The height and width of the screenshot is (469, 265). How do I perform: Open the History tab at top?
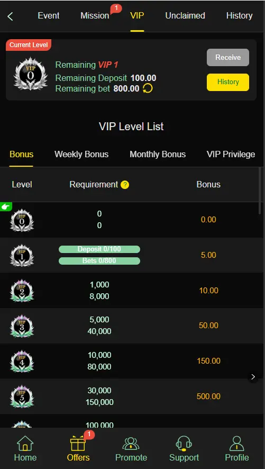pyautogui.click(x=239, y=15)
